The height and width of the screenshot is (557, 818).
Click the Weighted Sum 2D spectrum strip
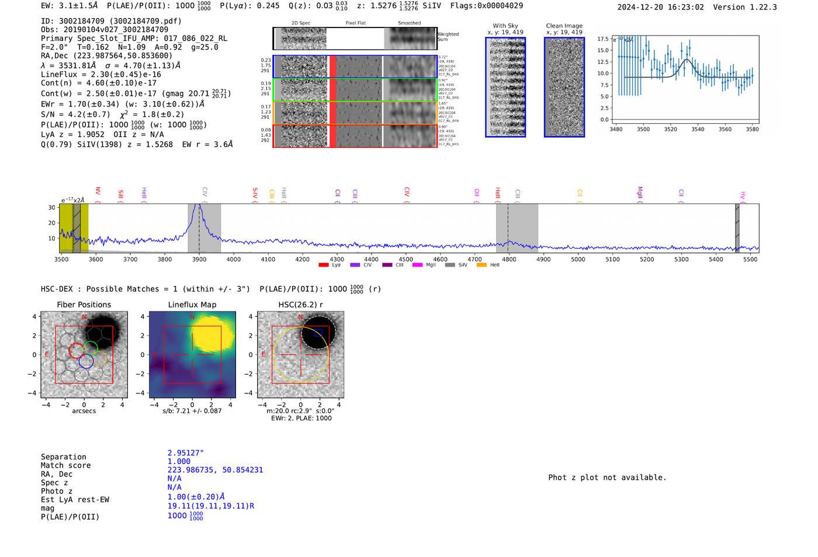(x=355, y=39)
